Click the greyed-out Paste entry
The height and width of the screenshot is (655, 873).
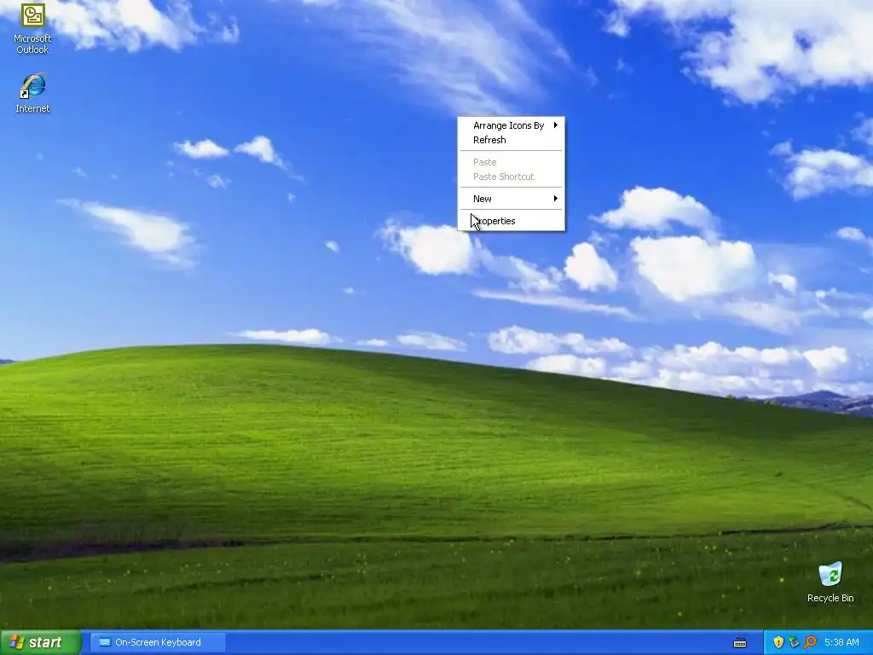[x=512, y=162]
